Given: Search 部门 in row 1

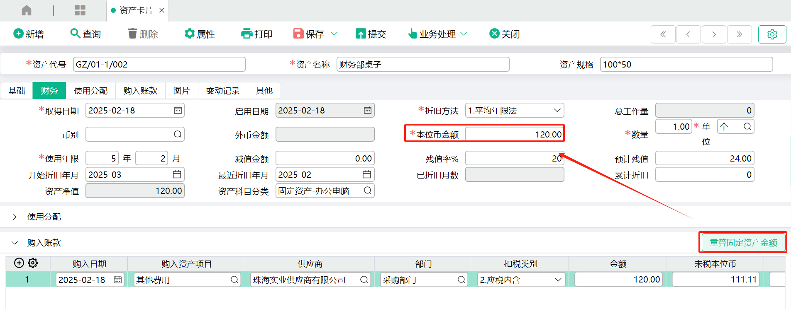Looking at the screenshot, I should pyautogui.click(x=461, y=280).
